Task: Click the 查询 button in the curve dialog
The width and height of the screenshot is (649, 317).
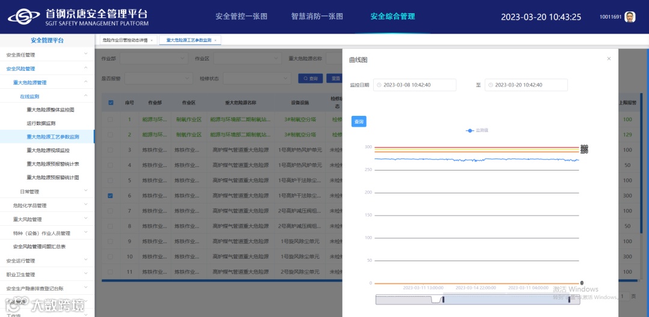Action: tap(359, 121)
